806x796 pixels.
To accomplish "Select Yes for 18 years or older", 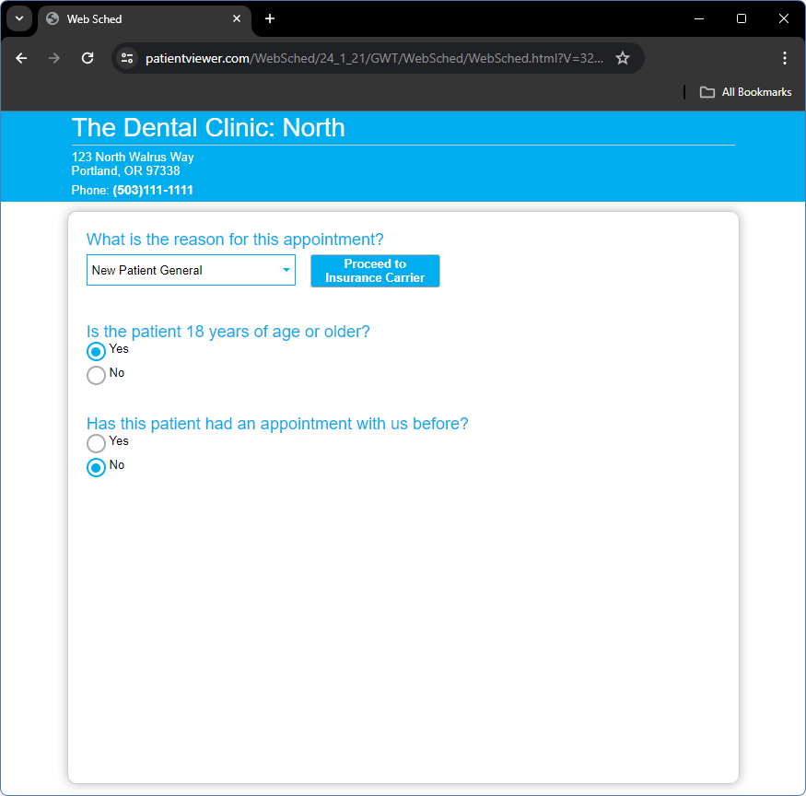I will pos(96,351).
